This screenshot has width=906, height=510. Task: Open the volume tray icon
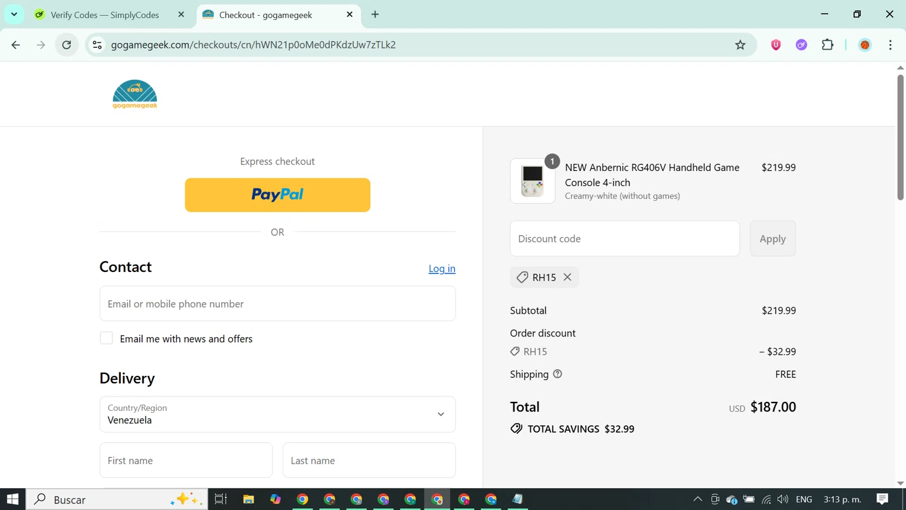783,499
